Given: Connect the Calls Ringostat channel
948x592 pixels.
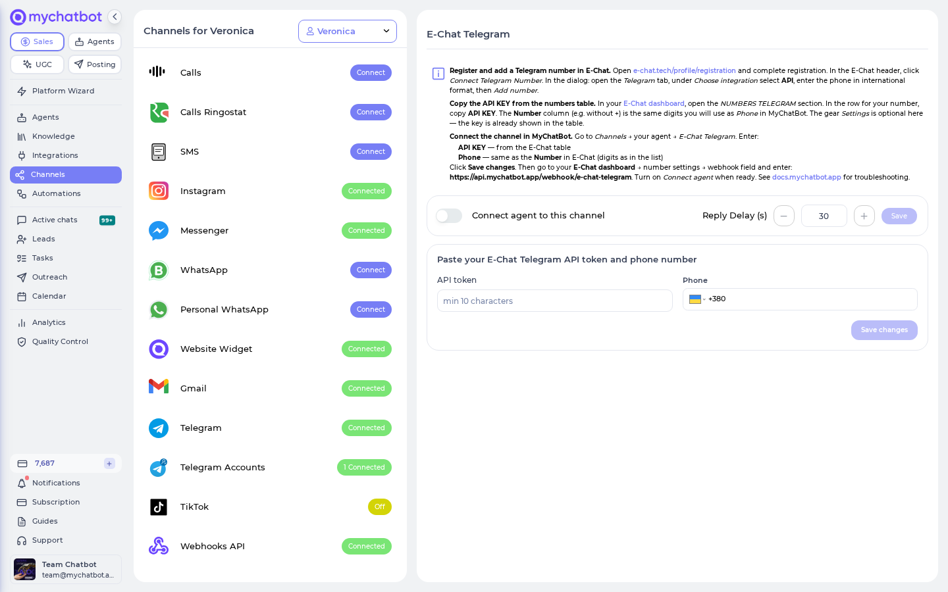Looking at the screenshot, I should (371, 112).
